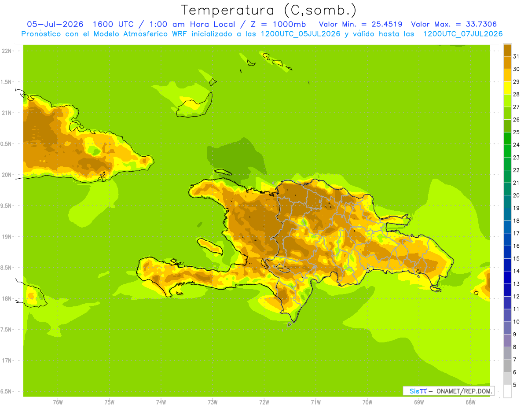The height and width of the screenshot is (408, 528).
Task: Click the colorbar label 10
Action: tap(516, 322)
